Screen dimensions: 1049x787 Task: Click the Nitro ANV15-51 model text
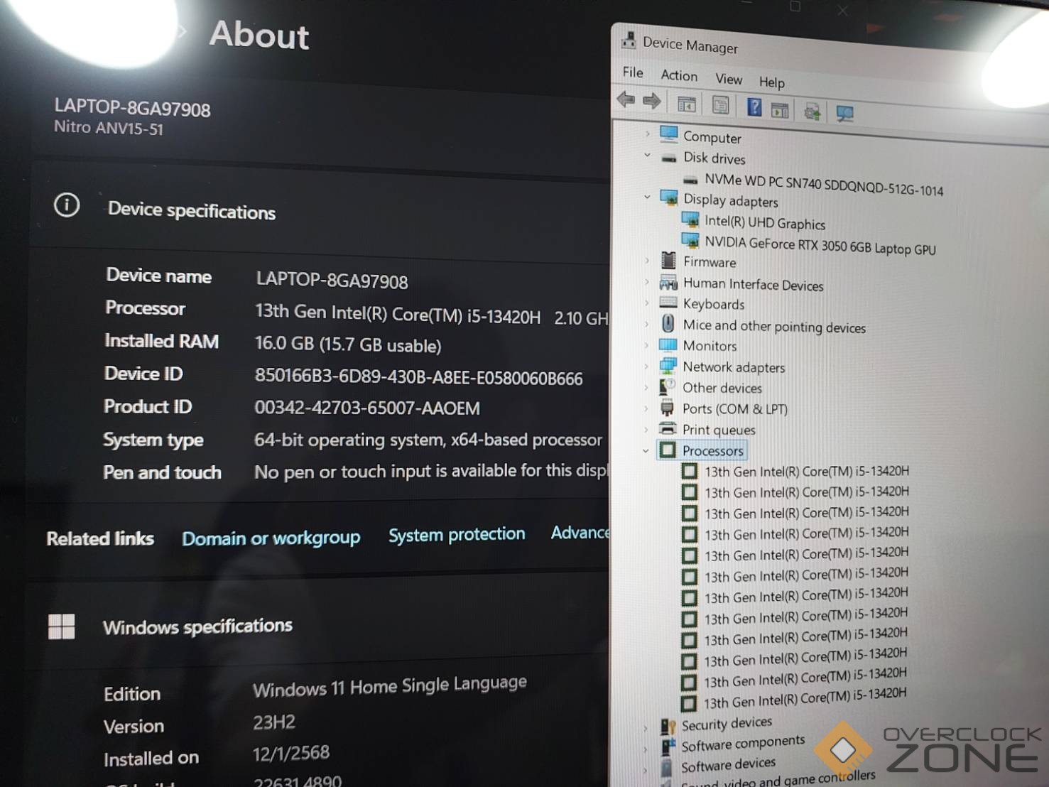click(x=109, y=128)
